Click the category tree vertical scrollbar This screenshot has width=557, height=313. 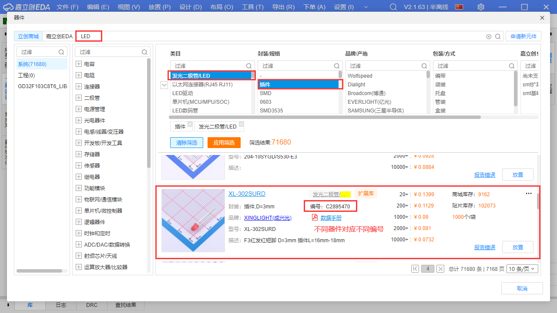pos(149,113)
